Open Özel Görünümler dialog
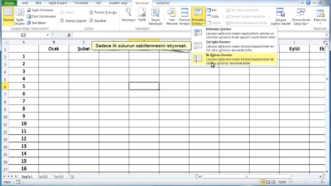The height and width of the screenshot is (186, 331). pos(41,16)
